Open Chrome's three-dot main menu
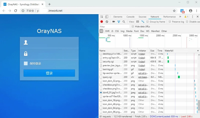The image size is (200, 118). [x=196, y=11]
